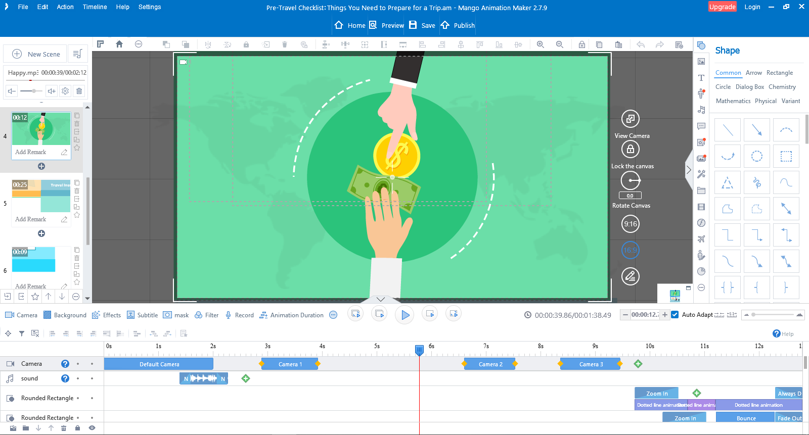Viewport: 809px width, 435px height.
Task: Open more options ellipsis next to Animation Duration
Action: point(333,315)
